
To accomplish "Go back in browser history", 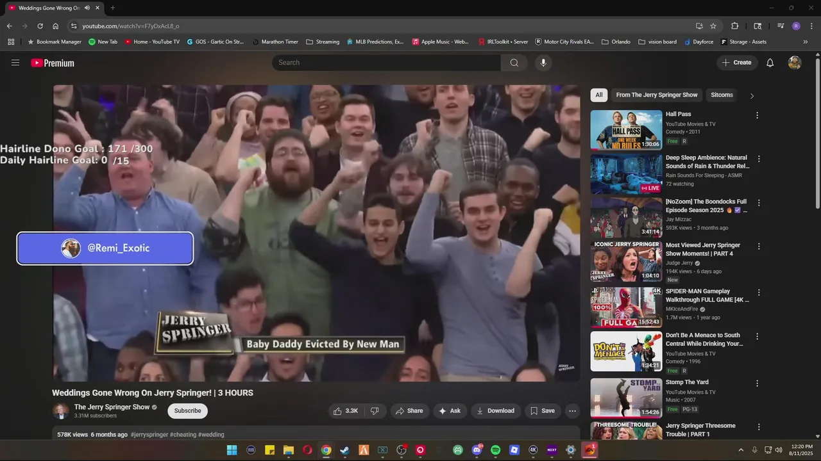I will (x=9, y=26).
